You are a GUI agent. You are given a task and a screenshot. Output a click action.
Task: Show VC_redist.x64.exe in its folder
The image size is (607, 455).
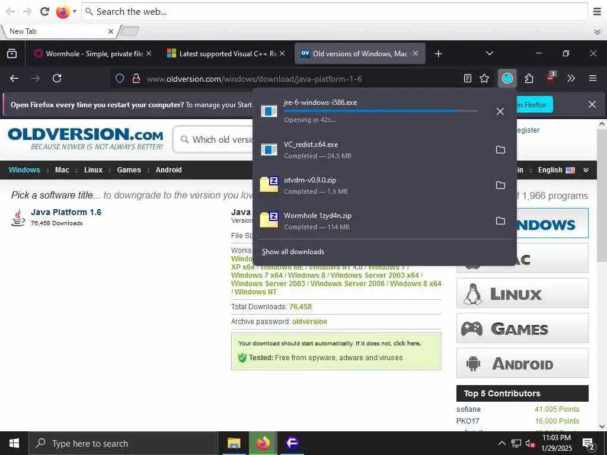tap(500, 150)
